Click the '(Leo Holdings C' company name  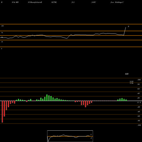click(117, 2)
